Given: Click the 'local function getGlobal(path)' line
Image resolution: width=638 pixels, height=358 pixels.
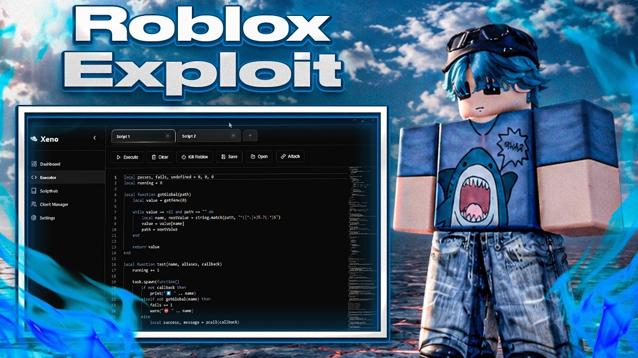Looking at the screenshot, I should tap(157, 194).
